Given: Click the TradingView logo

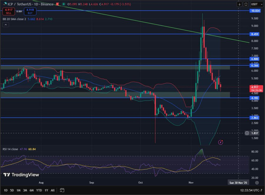Looking at the screenshot, I should click(21, 175).
